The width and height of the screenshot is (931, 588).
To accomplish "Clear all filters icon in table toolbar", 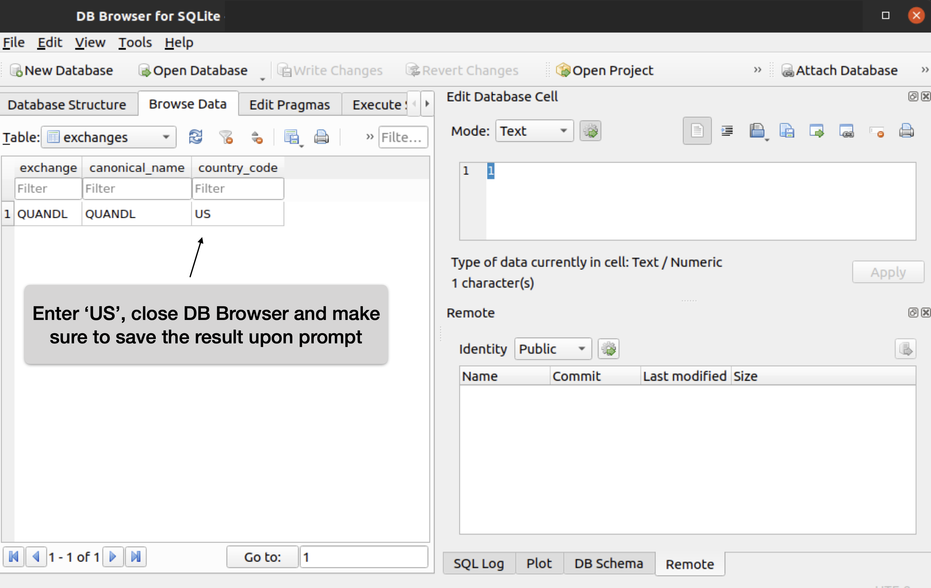I will [226, 137].
